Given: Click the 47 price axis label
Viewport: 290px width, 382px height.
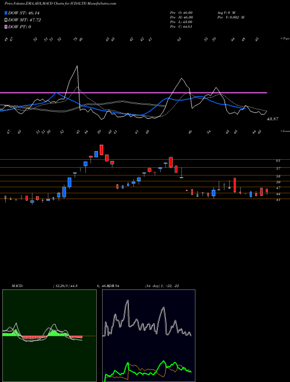Looking at the screenshot, I should point(278,188).
